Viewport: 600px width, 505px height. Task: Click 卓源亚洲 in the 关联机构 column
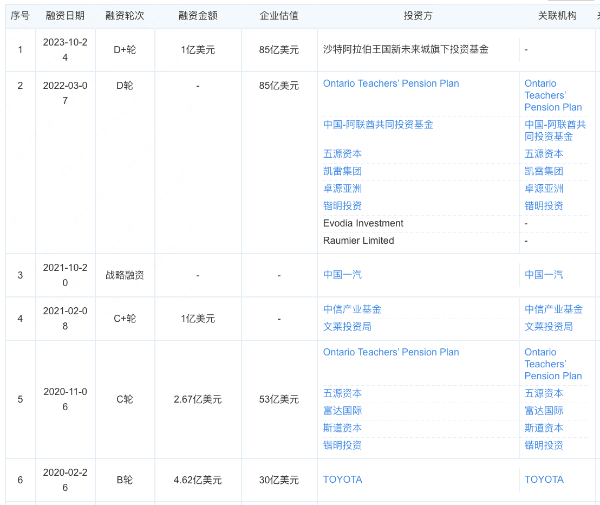[544, 189]
